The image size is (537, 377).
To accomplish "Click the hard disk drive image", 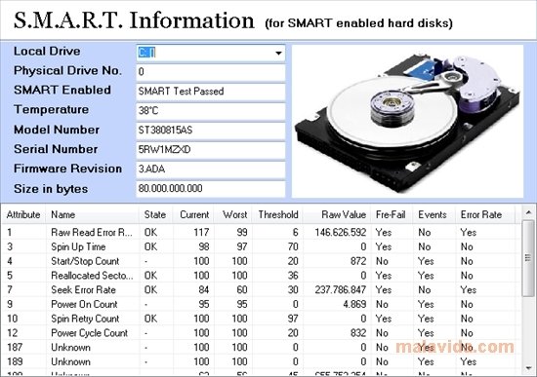I will click(x=407, y=122).
